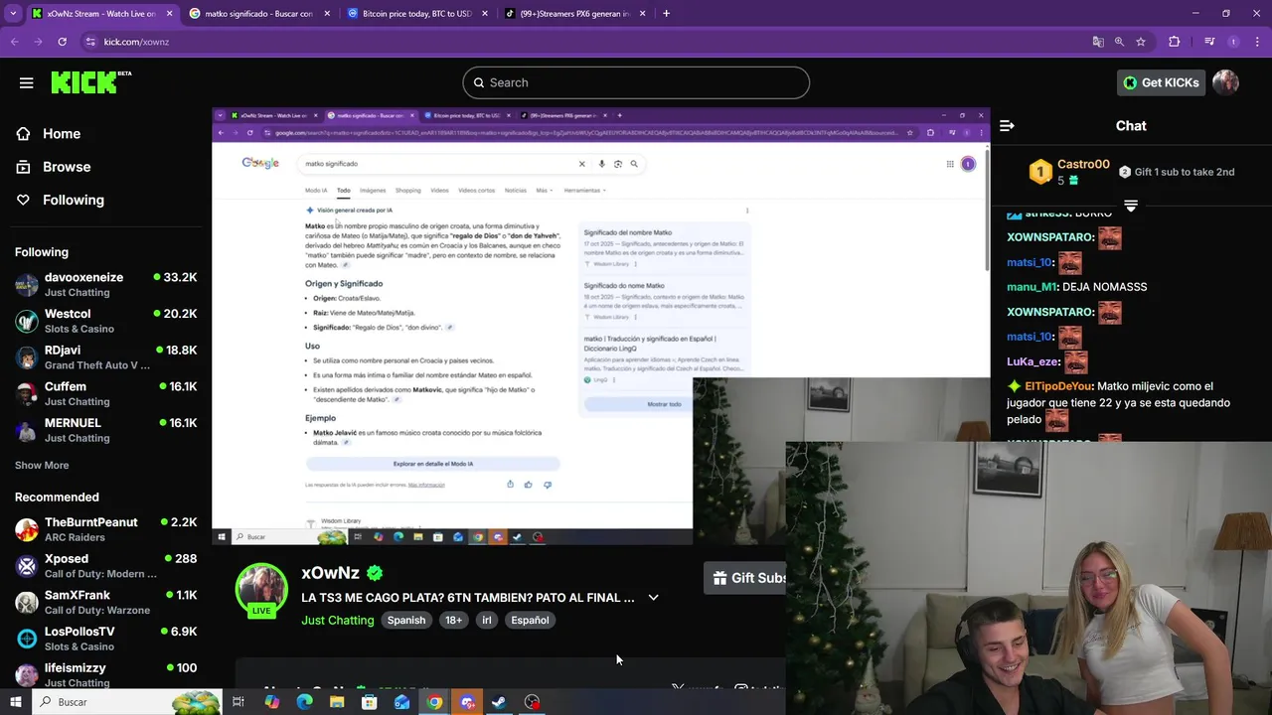Click the Get KICKs button
The height and width of the screenshot is (715, 1272).
pyautogui.click(x=1161, y=82)
